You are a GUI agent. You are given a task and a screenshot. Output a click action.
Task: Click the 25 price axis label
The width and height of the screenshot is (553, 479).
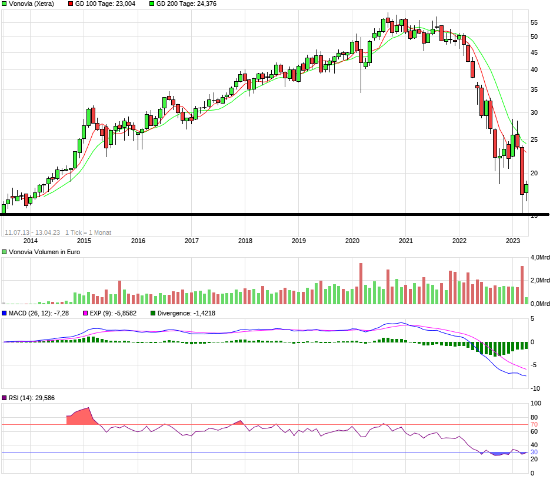point(534,140)
